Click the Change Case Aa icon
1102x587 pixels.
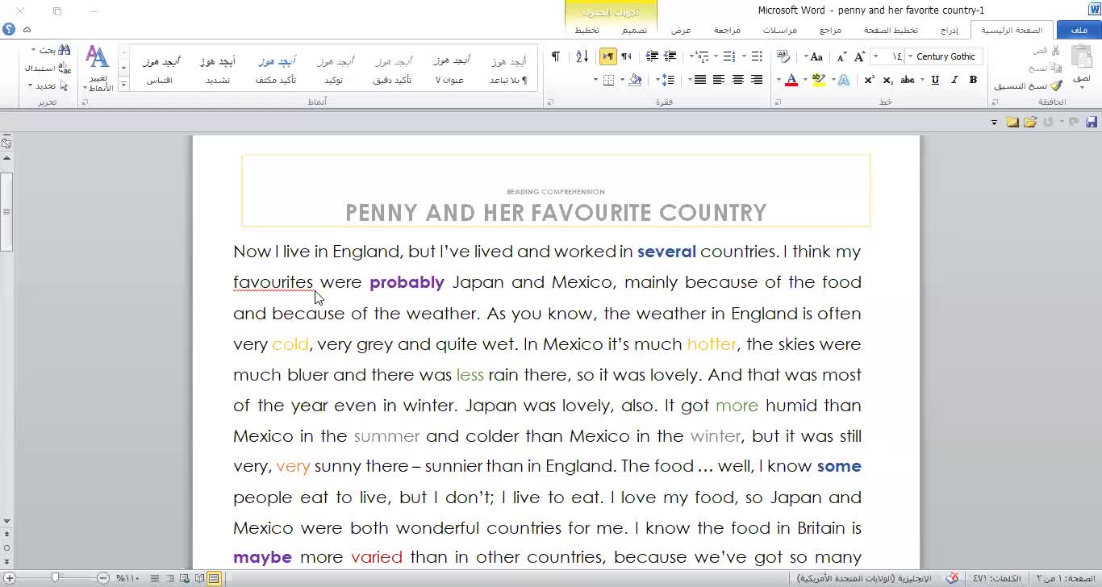[816, 56]
